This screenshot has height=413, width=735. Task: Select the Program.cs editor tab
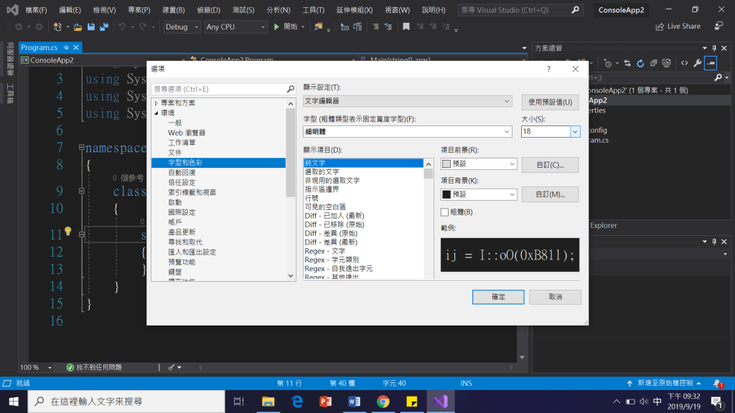click(39, 47)
